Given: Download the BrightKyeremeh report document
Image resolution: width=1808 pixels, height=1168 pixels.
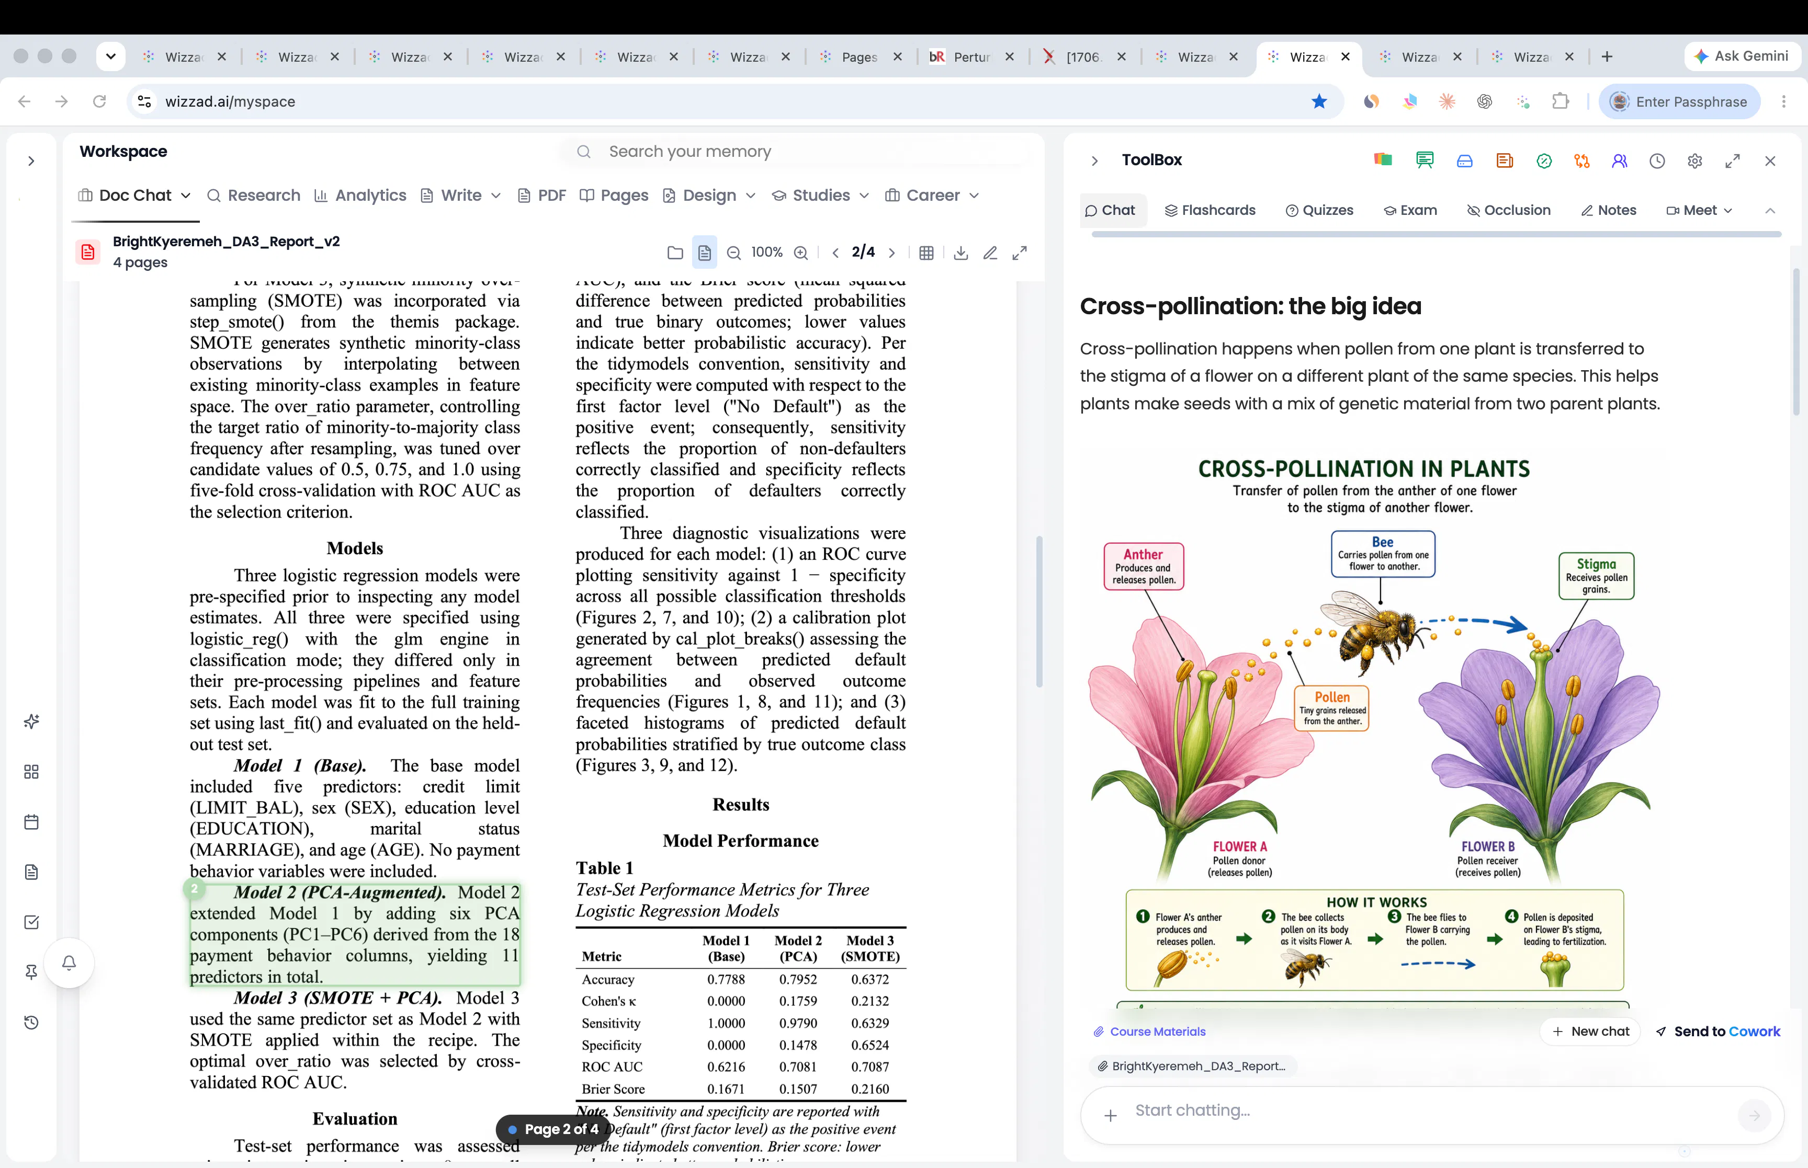Looking at the screenshot, I should click(x=960, y=253).
